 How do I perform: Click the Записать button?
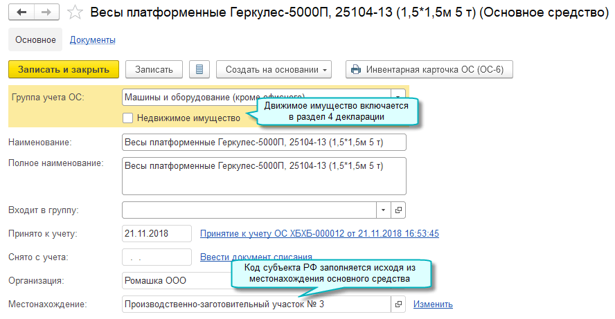point(154,69)
